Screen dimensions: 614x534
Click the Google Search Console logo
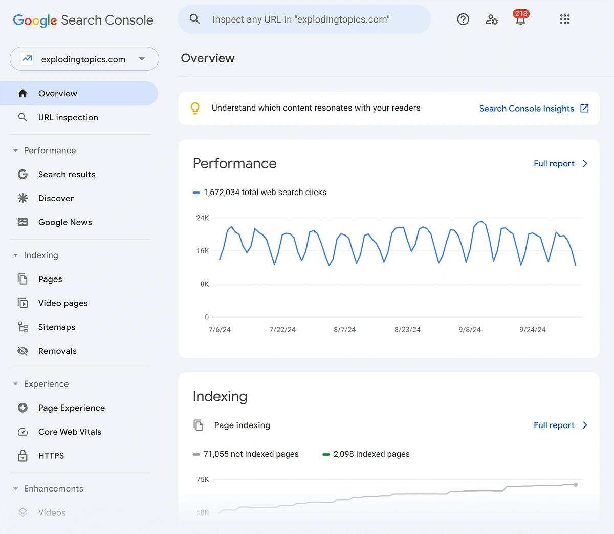[x=83, y=20]
